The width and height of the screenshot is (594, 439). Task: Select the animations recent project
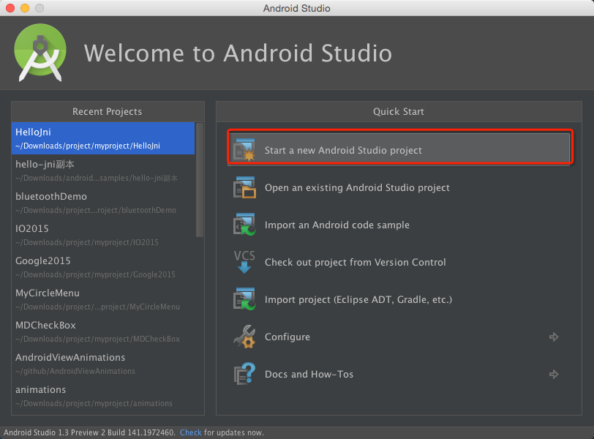point(103,396)
